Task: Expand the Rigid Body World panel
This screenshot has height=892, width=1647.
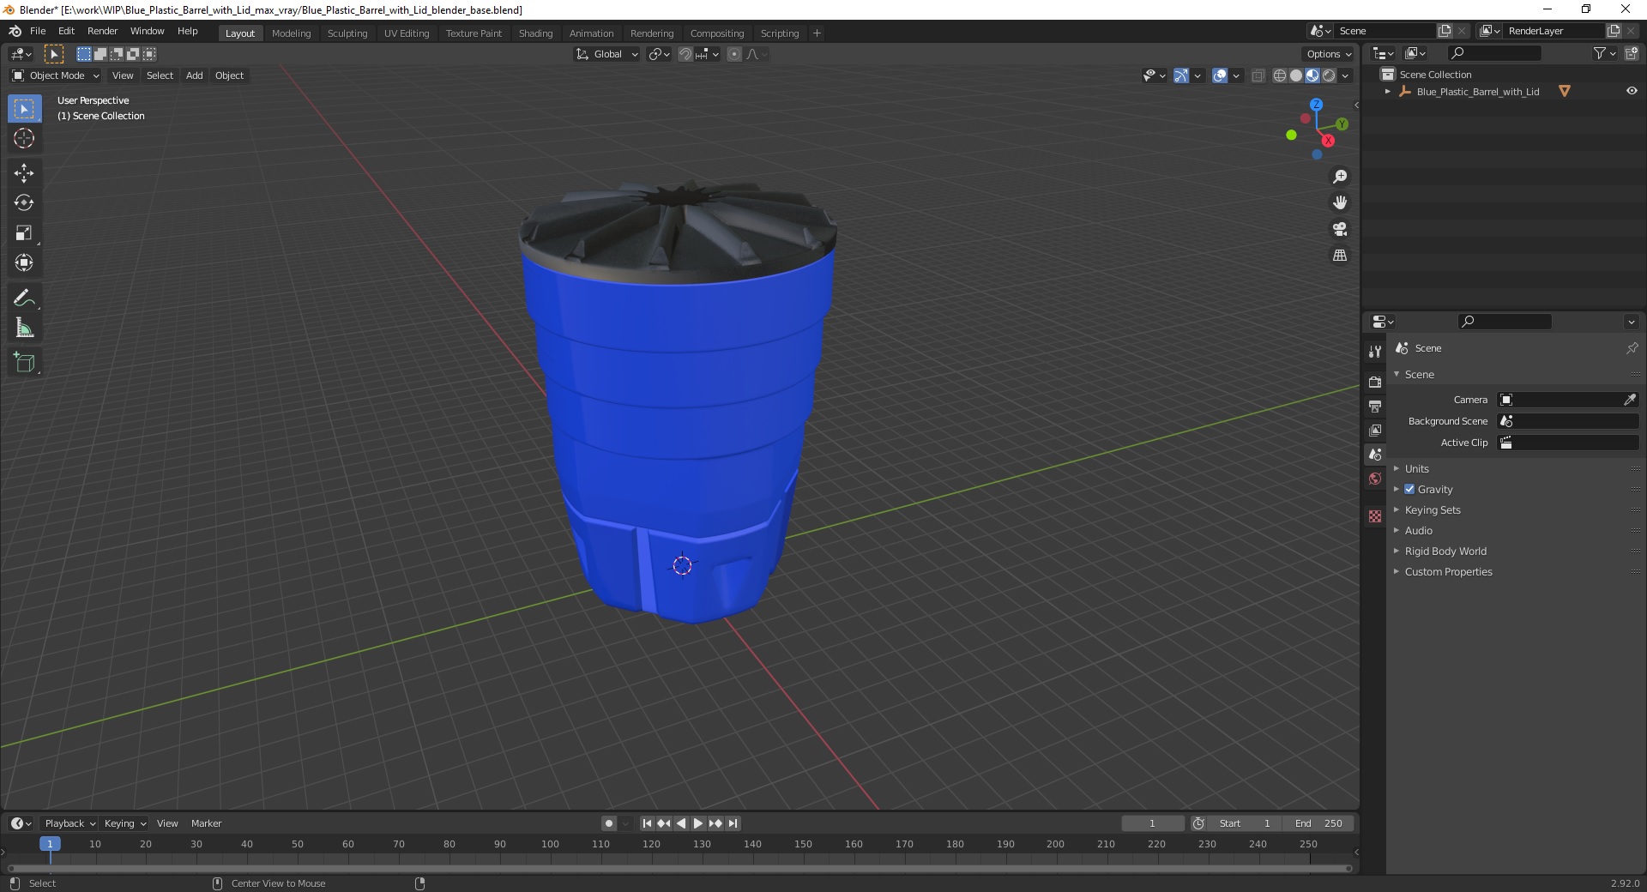Action: 1445,551
